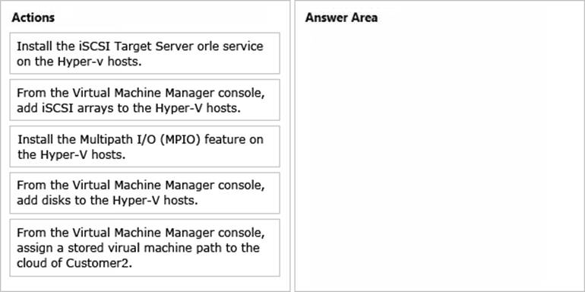Screen dimensions: 585x292
Task: Click the line 'add disks to the Hyper-V hosts.'
Action: 107,201
